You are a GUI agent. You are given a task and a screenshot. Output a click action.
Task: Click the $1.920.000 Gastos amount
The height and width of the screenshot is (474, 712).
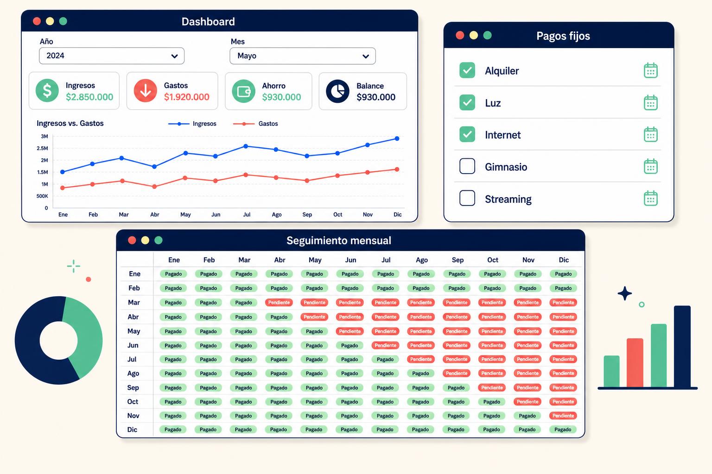tap(187, 97)
